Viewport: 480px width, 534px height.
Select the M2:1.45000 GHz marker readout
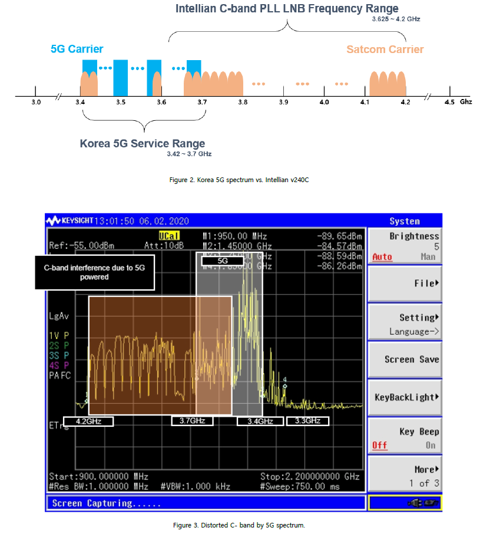click(x=237, y=246)
